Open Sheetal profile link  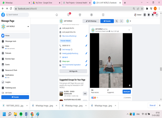tap(138, 15)
